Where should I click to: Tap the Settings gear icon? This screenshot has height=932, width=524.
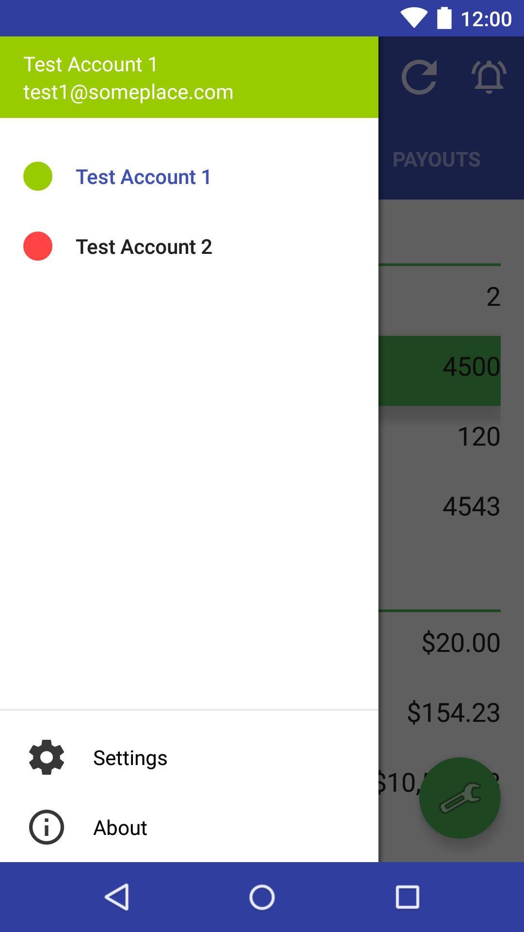pyautogui.click(x=47, y=757)
